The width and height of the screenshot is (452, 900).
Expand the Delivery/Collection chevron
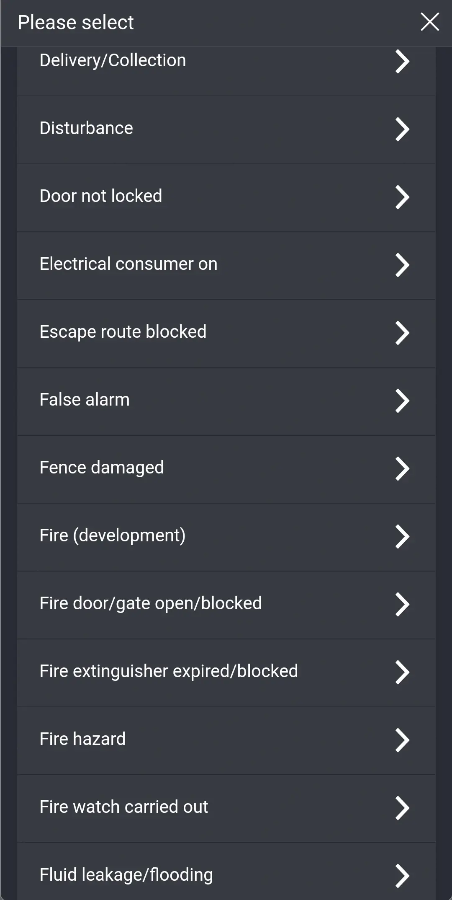pos(402,61)
